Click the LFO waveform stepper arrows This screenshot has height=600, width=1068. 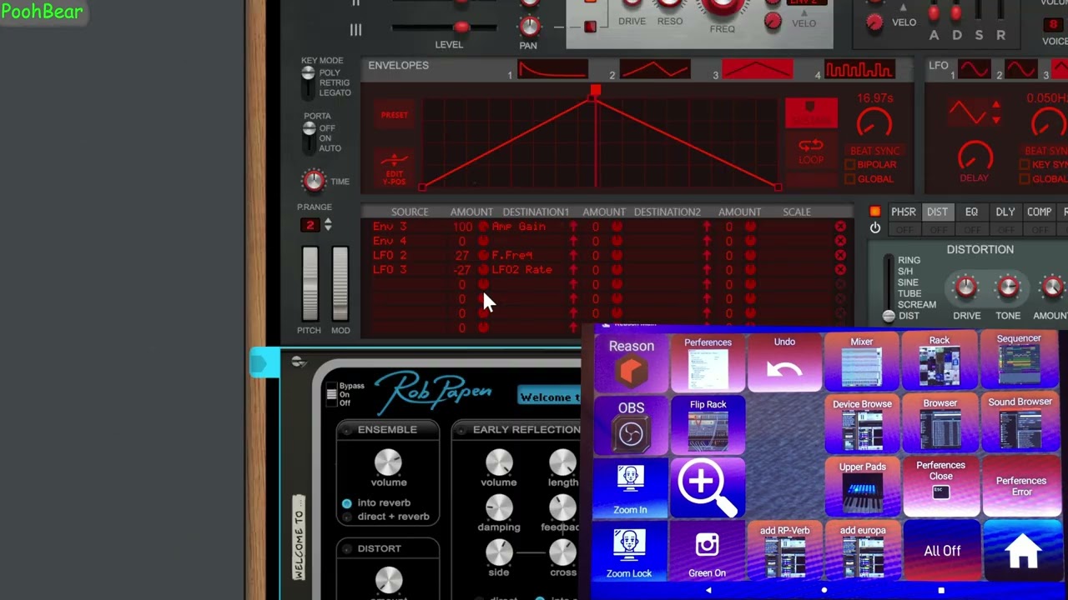[x=995, y=111]
